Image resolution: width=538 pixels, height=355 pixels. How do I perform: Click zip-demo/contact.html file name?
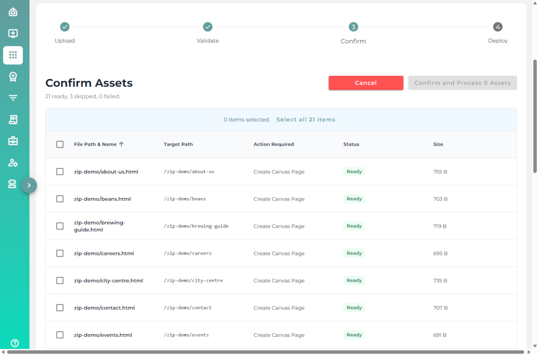(104, 308)
